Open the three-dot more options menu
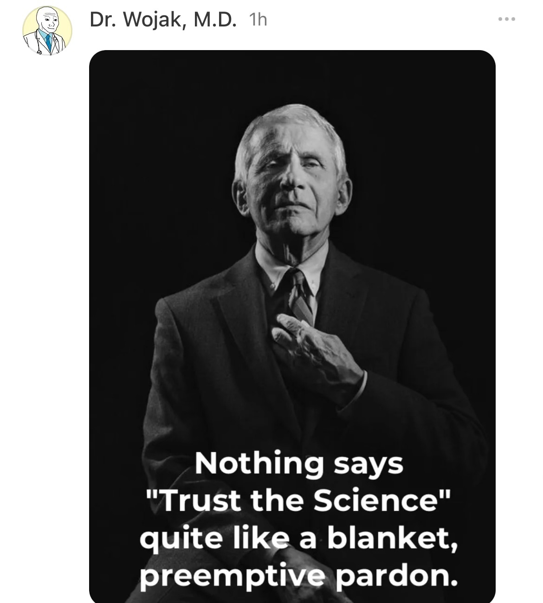 (x=507, y=19)
